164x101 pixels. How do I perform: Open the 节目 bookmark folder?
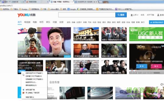point(43,9)
